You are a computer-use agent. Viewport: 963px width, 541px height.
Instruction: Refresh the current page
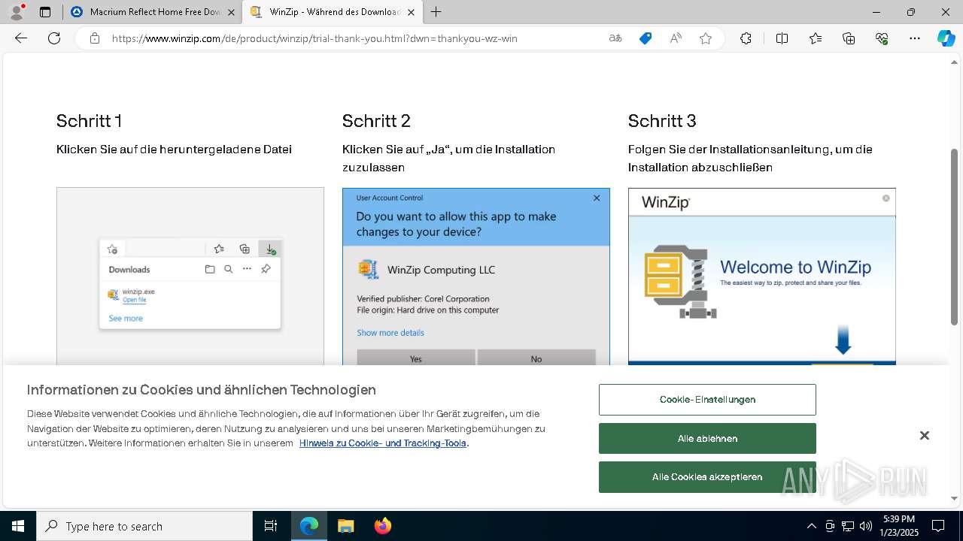pyautogui.click(x=54, y=38)
